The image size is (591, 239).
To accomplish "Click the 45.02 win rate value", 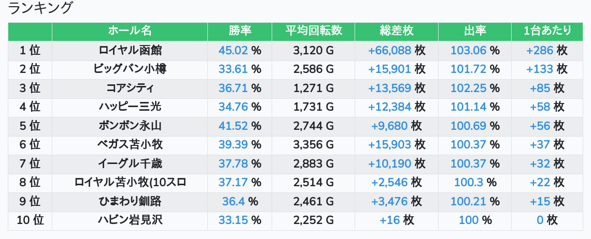I will pos(233,50).
